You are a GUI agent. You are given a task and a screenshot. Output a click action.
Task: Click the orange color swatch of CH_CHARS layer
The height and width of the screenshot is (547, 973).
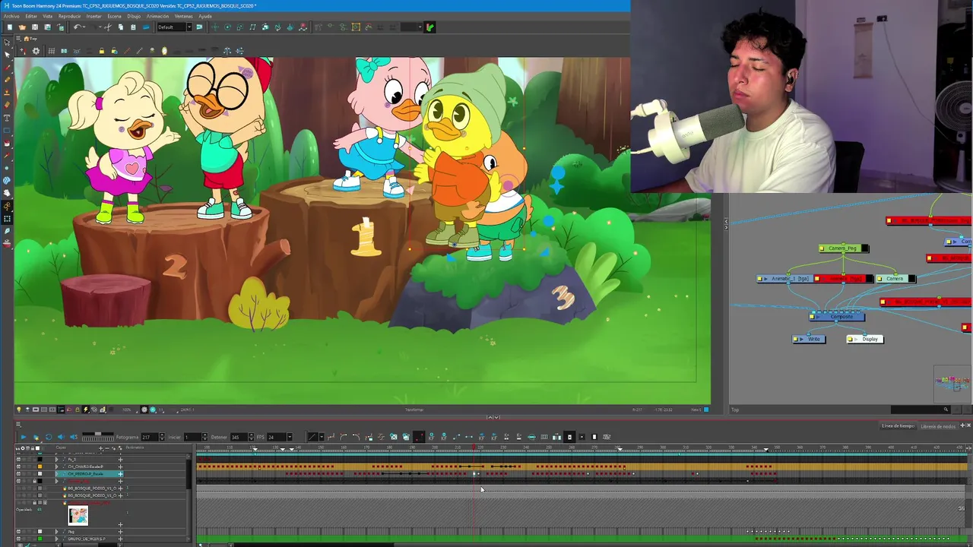tap(40, 466)
